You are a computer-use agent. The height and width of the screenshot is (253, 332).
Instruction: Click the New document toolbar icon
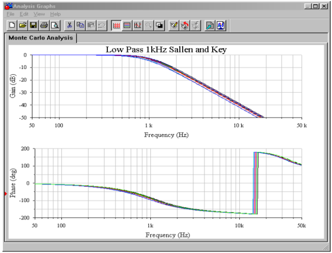(12, 26)
